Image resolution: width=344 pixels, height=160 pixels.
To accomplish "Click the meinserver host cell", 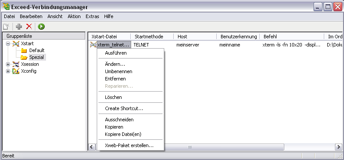I will coord(187,45).
